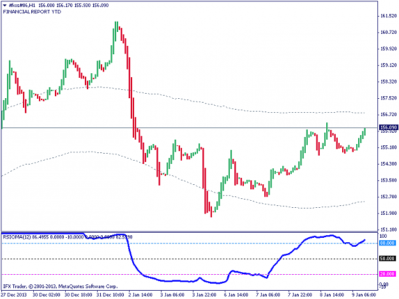Screen dimensions: 399x299
Task: Open the chart menu triangle beside the symbol name
Action: 4,5
